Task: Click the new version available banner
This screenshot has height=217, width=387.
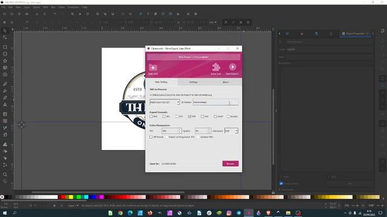Action: point(193,57)
